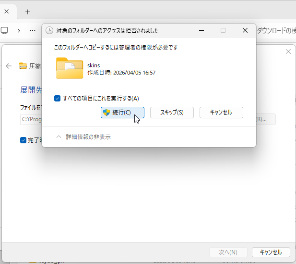The width and height of the screenshot is (296, 264).
Task: Click the スキップ(S) skip button
Action: [x=172, y=113]
